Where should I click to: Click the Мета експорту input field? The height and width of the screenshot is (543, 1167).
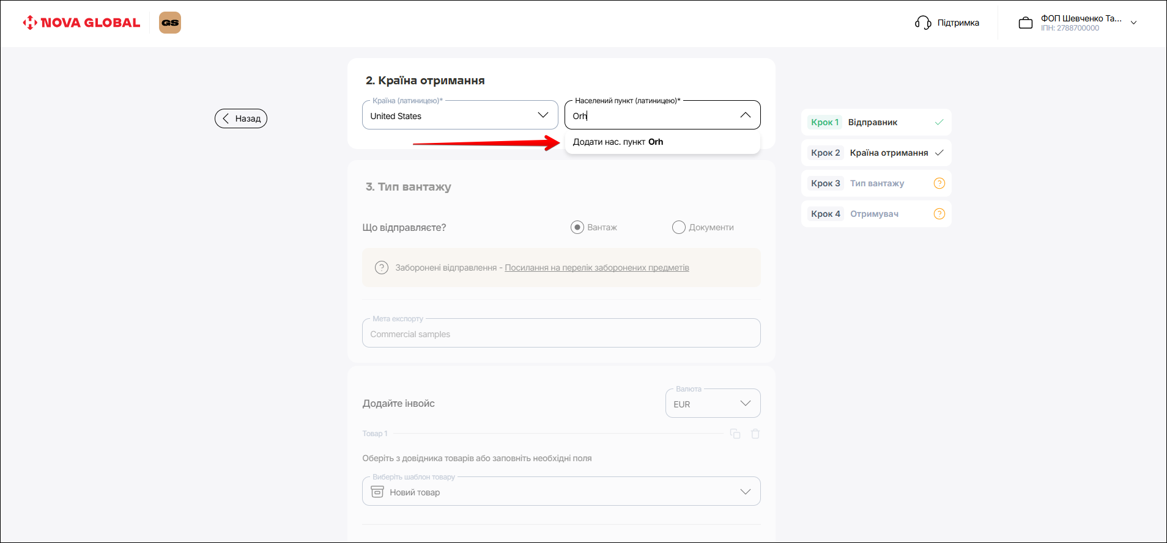coord(561,334)
